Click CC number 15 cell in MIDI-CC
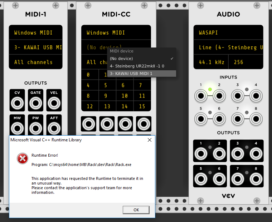The width and height of the screenshot is (272, 222). coord(142,106)
